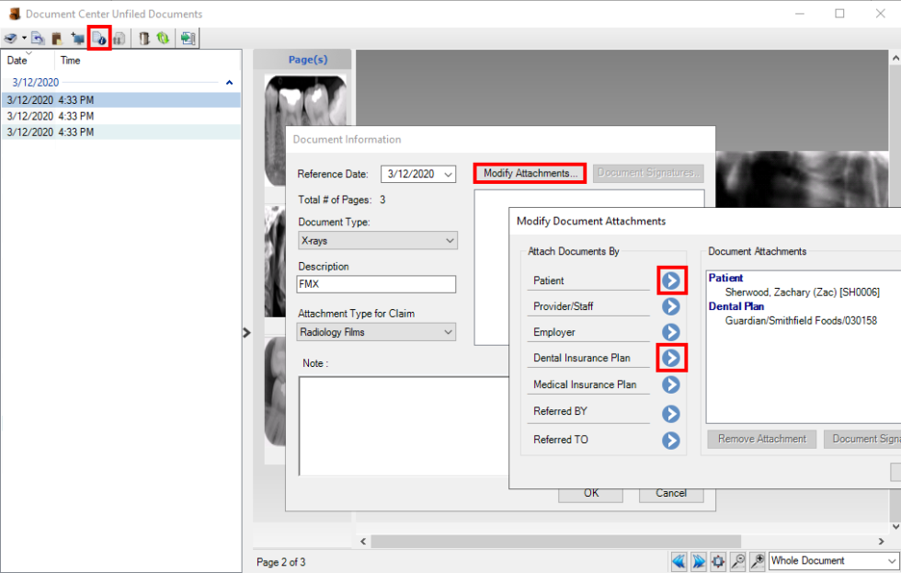Go to previous page with left arrows icon

[679, 561]
